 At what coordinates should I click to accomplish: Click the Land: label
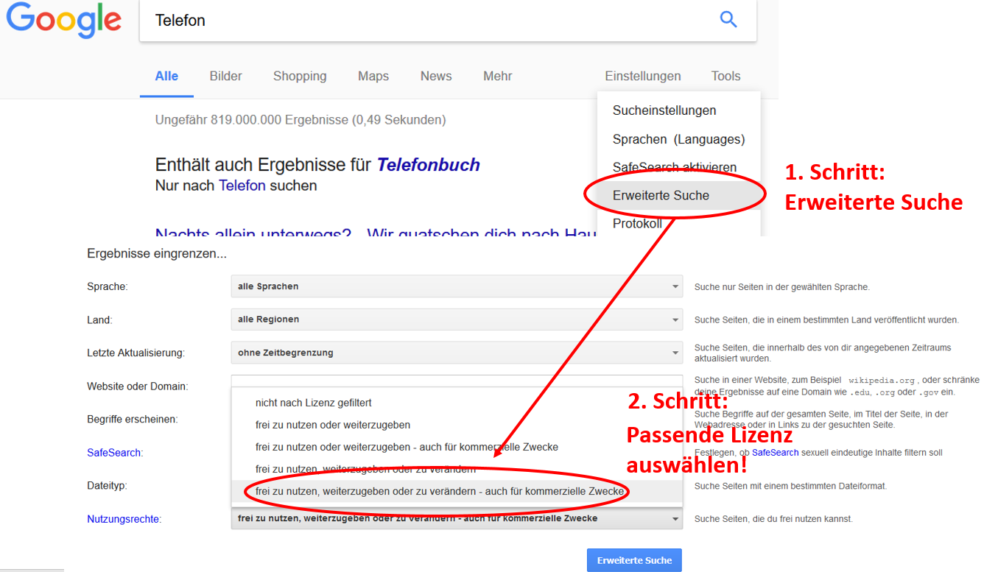(99, 320)
